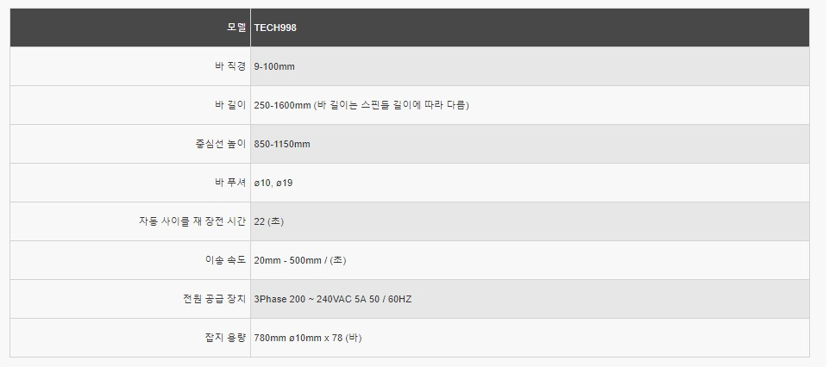Click the 60HZ text in power row
This screenshot has width=829, height=367.
(x=400, y=300)
